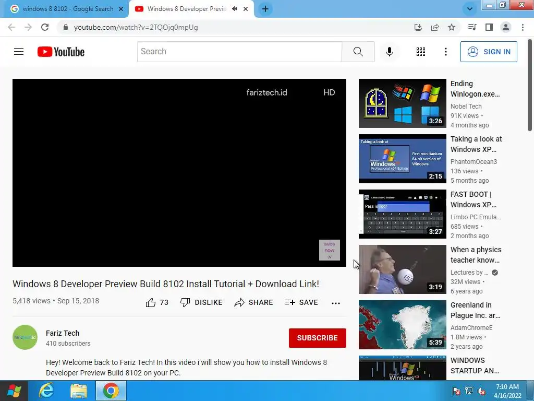534x401 pixels.
Task: Go back with browser back arrow
Action: click(x=11, y=27)
